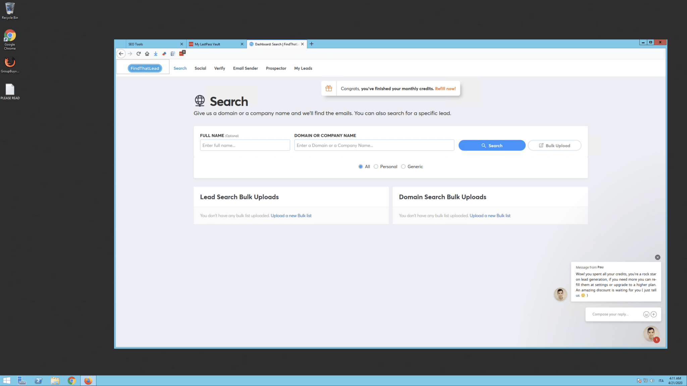Click the globe icon beside Search heading
Image resolution: width=687 pixels, height=386 pixels.
[200, 101]
